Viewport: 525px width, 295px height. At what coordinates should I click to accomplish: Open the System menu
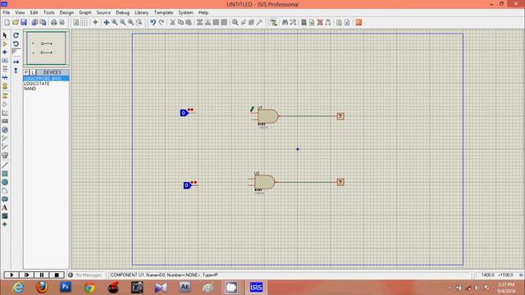tap(185, 12)
